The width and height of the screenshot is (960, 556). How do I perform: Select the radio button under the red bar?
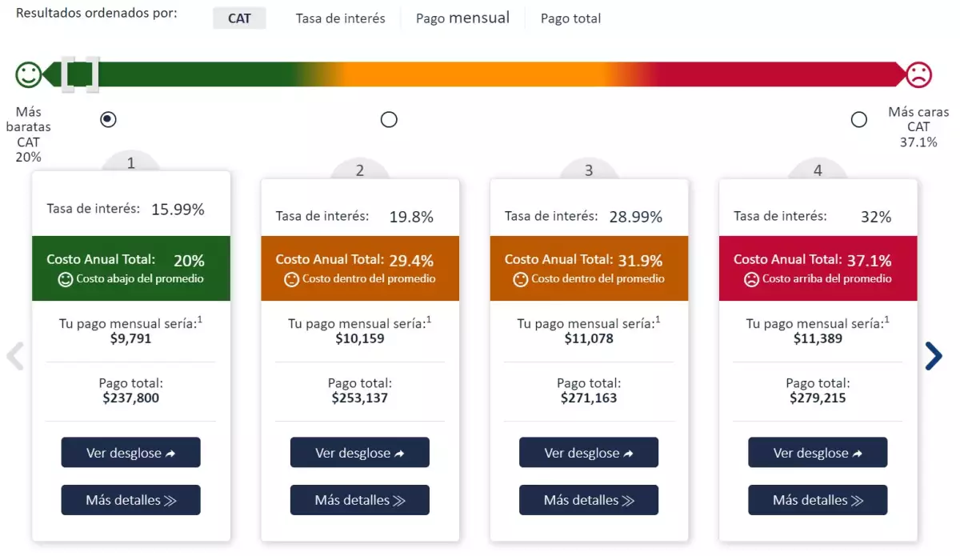click(x=859, y=119)
